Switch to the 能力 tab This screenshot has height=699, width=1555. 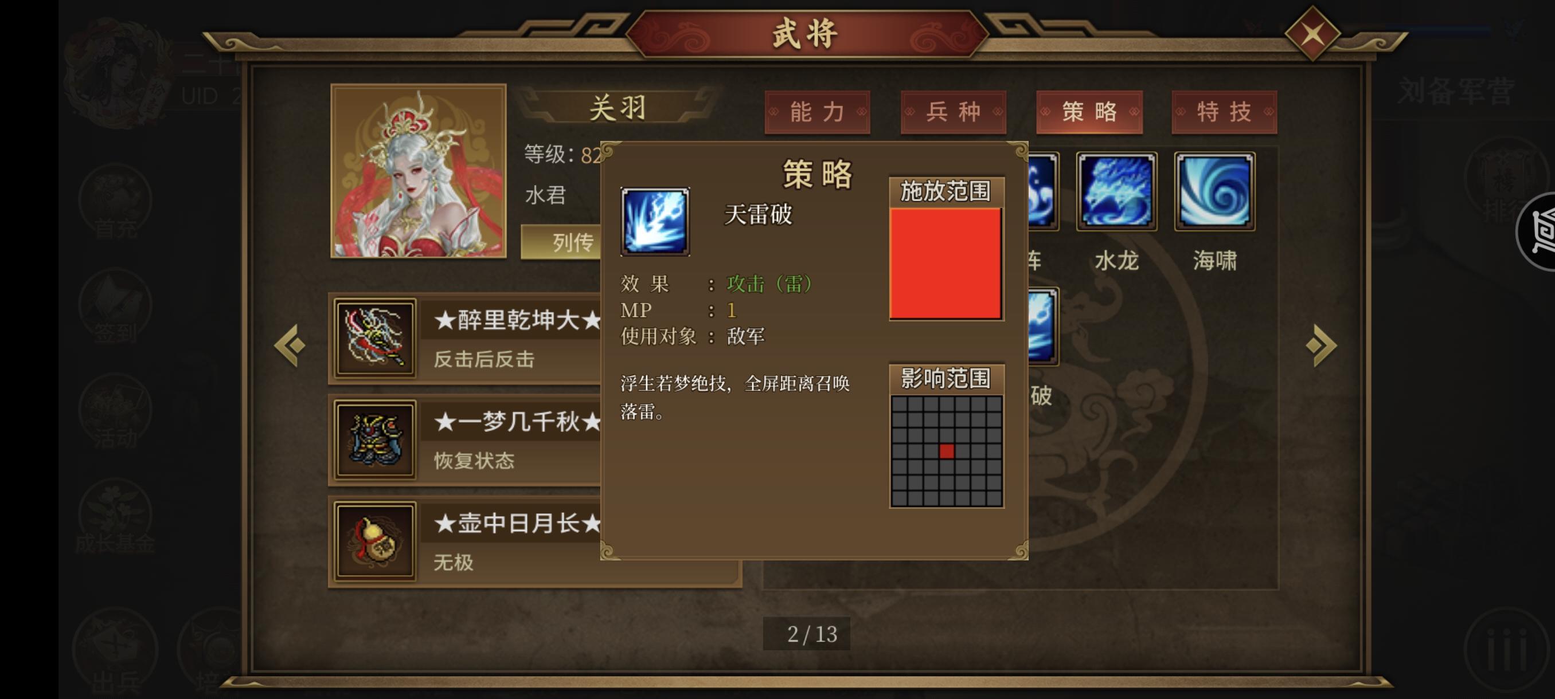click(x=816, y=112)
